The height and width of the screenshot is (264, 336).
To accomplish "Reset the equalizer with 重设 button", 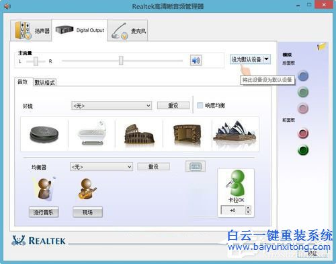I will click(x=153, y=166).
